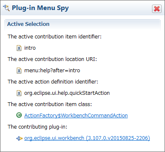
Task: Click the 'Plug-in Menu Spy' title text
Action: click(x=40, y=8)
